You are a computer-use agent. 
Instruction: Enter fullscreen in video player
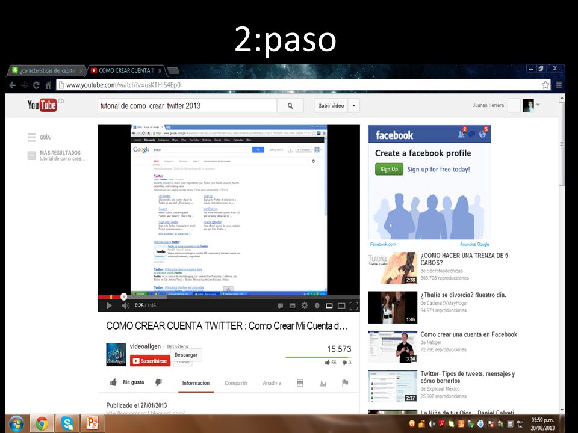353,306
